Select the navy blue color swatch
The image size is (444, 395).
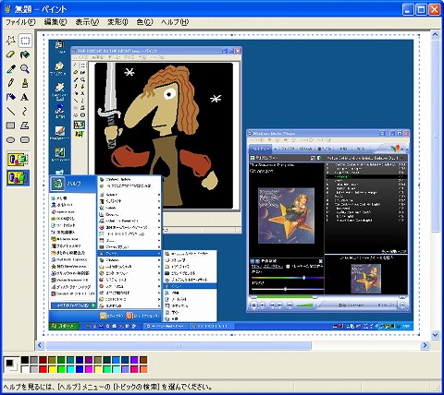click(x=80, y=360)
